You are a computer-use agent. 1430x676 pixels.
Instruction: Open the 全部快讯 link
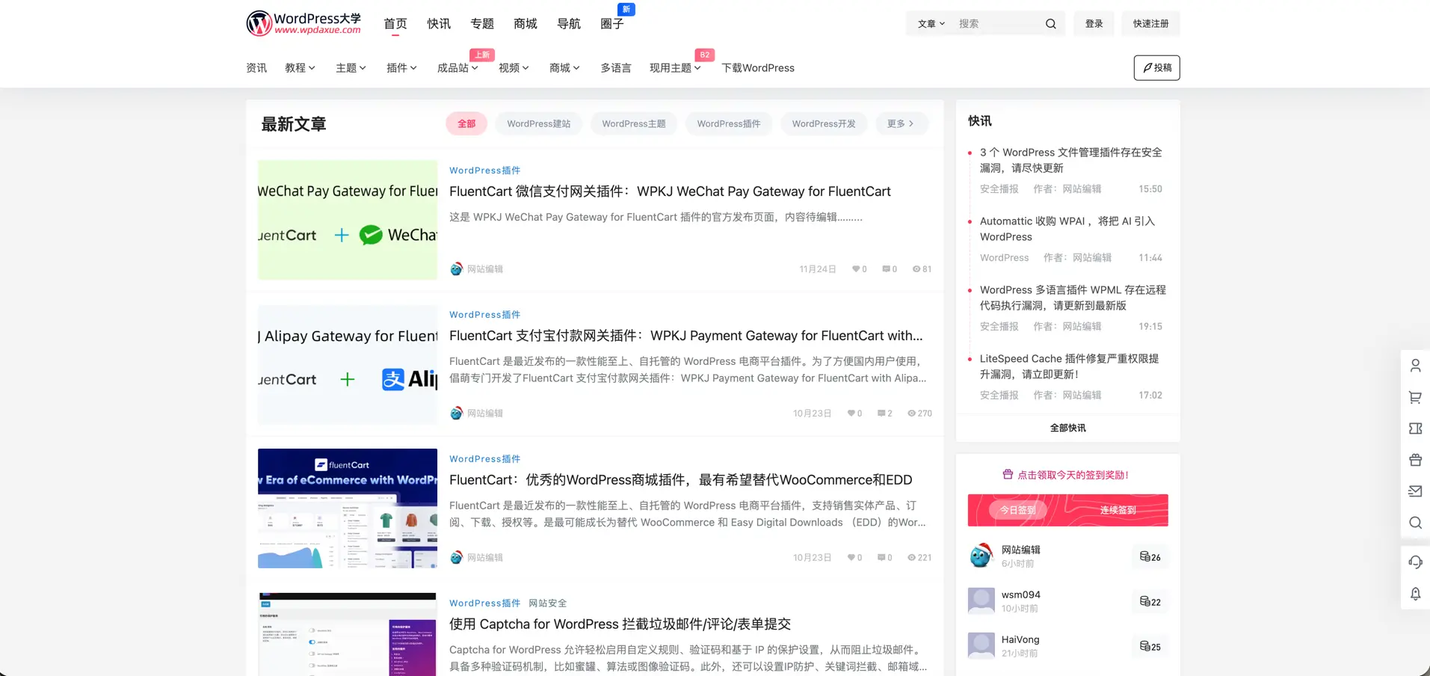[x=1067, y=428]
